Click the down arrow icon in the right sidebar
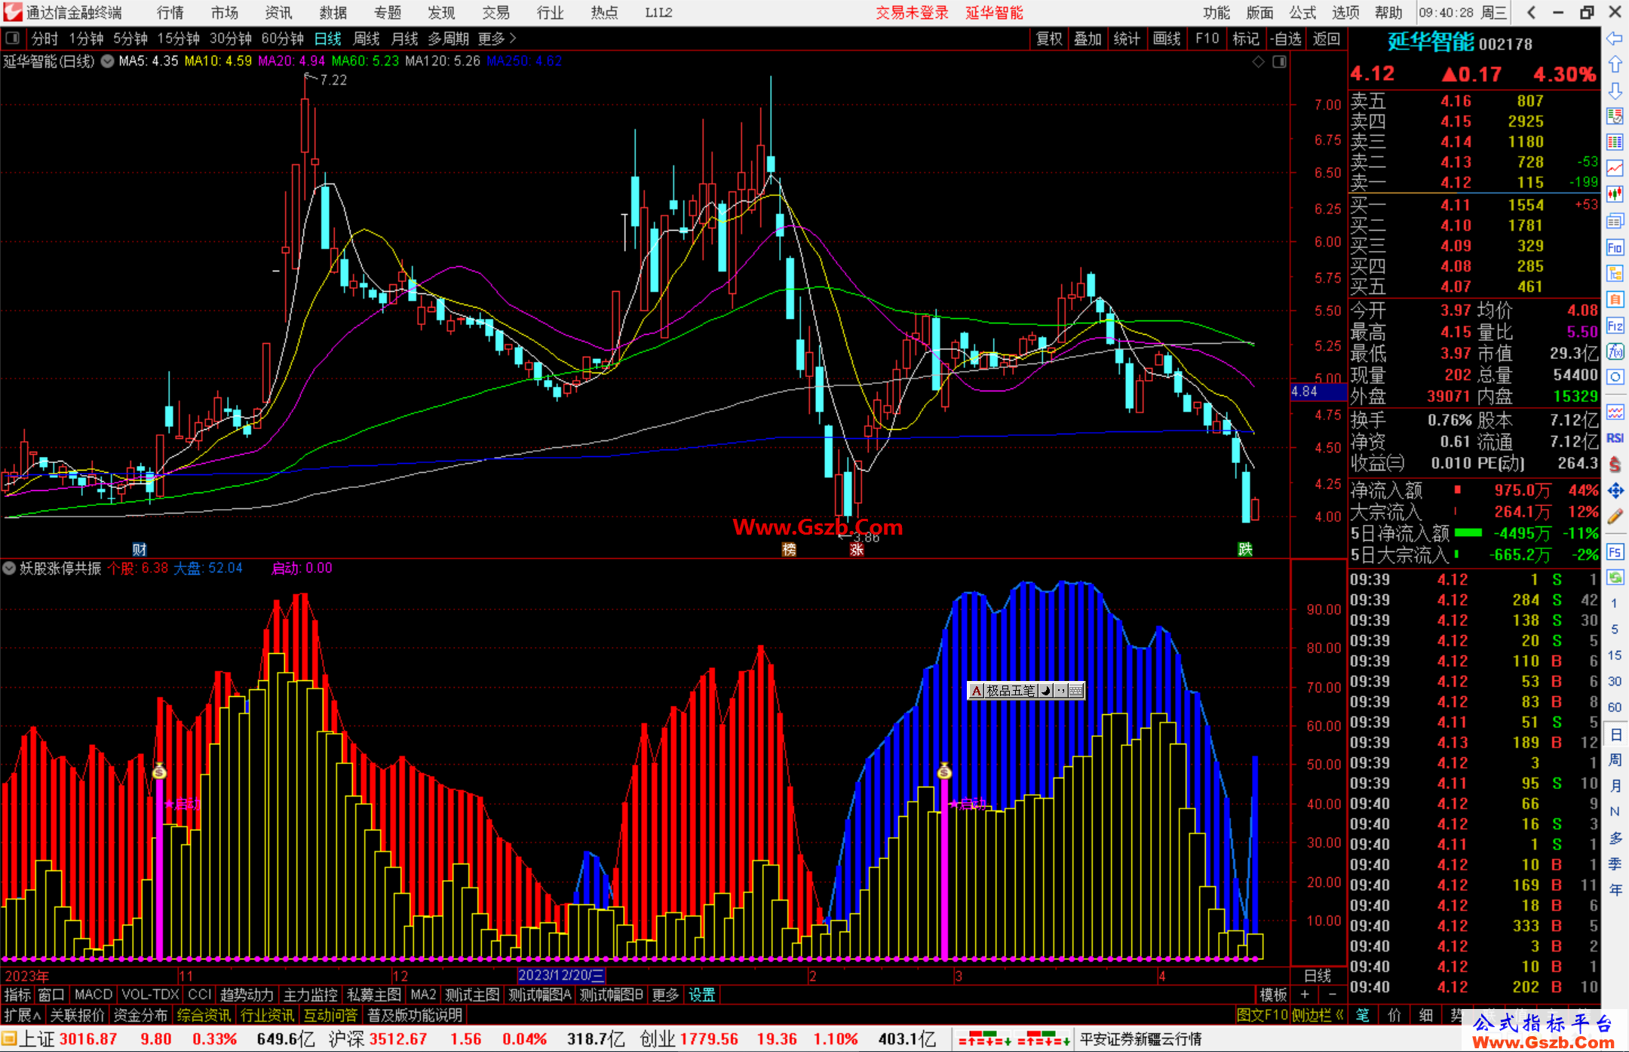The image size is (1629, 1052). pos(1615,91)
